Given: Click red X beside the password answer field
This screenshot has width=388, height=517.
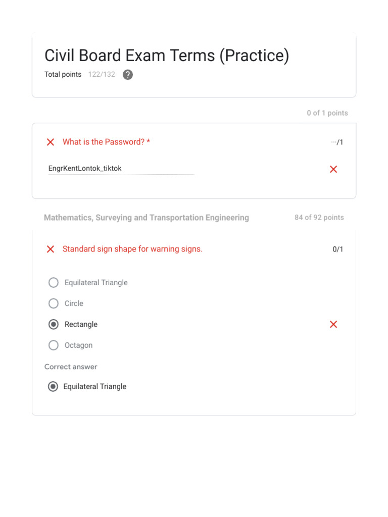Looking at the screenshot, I should [333, 169].
